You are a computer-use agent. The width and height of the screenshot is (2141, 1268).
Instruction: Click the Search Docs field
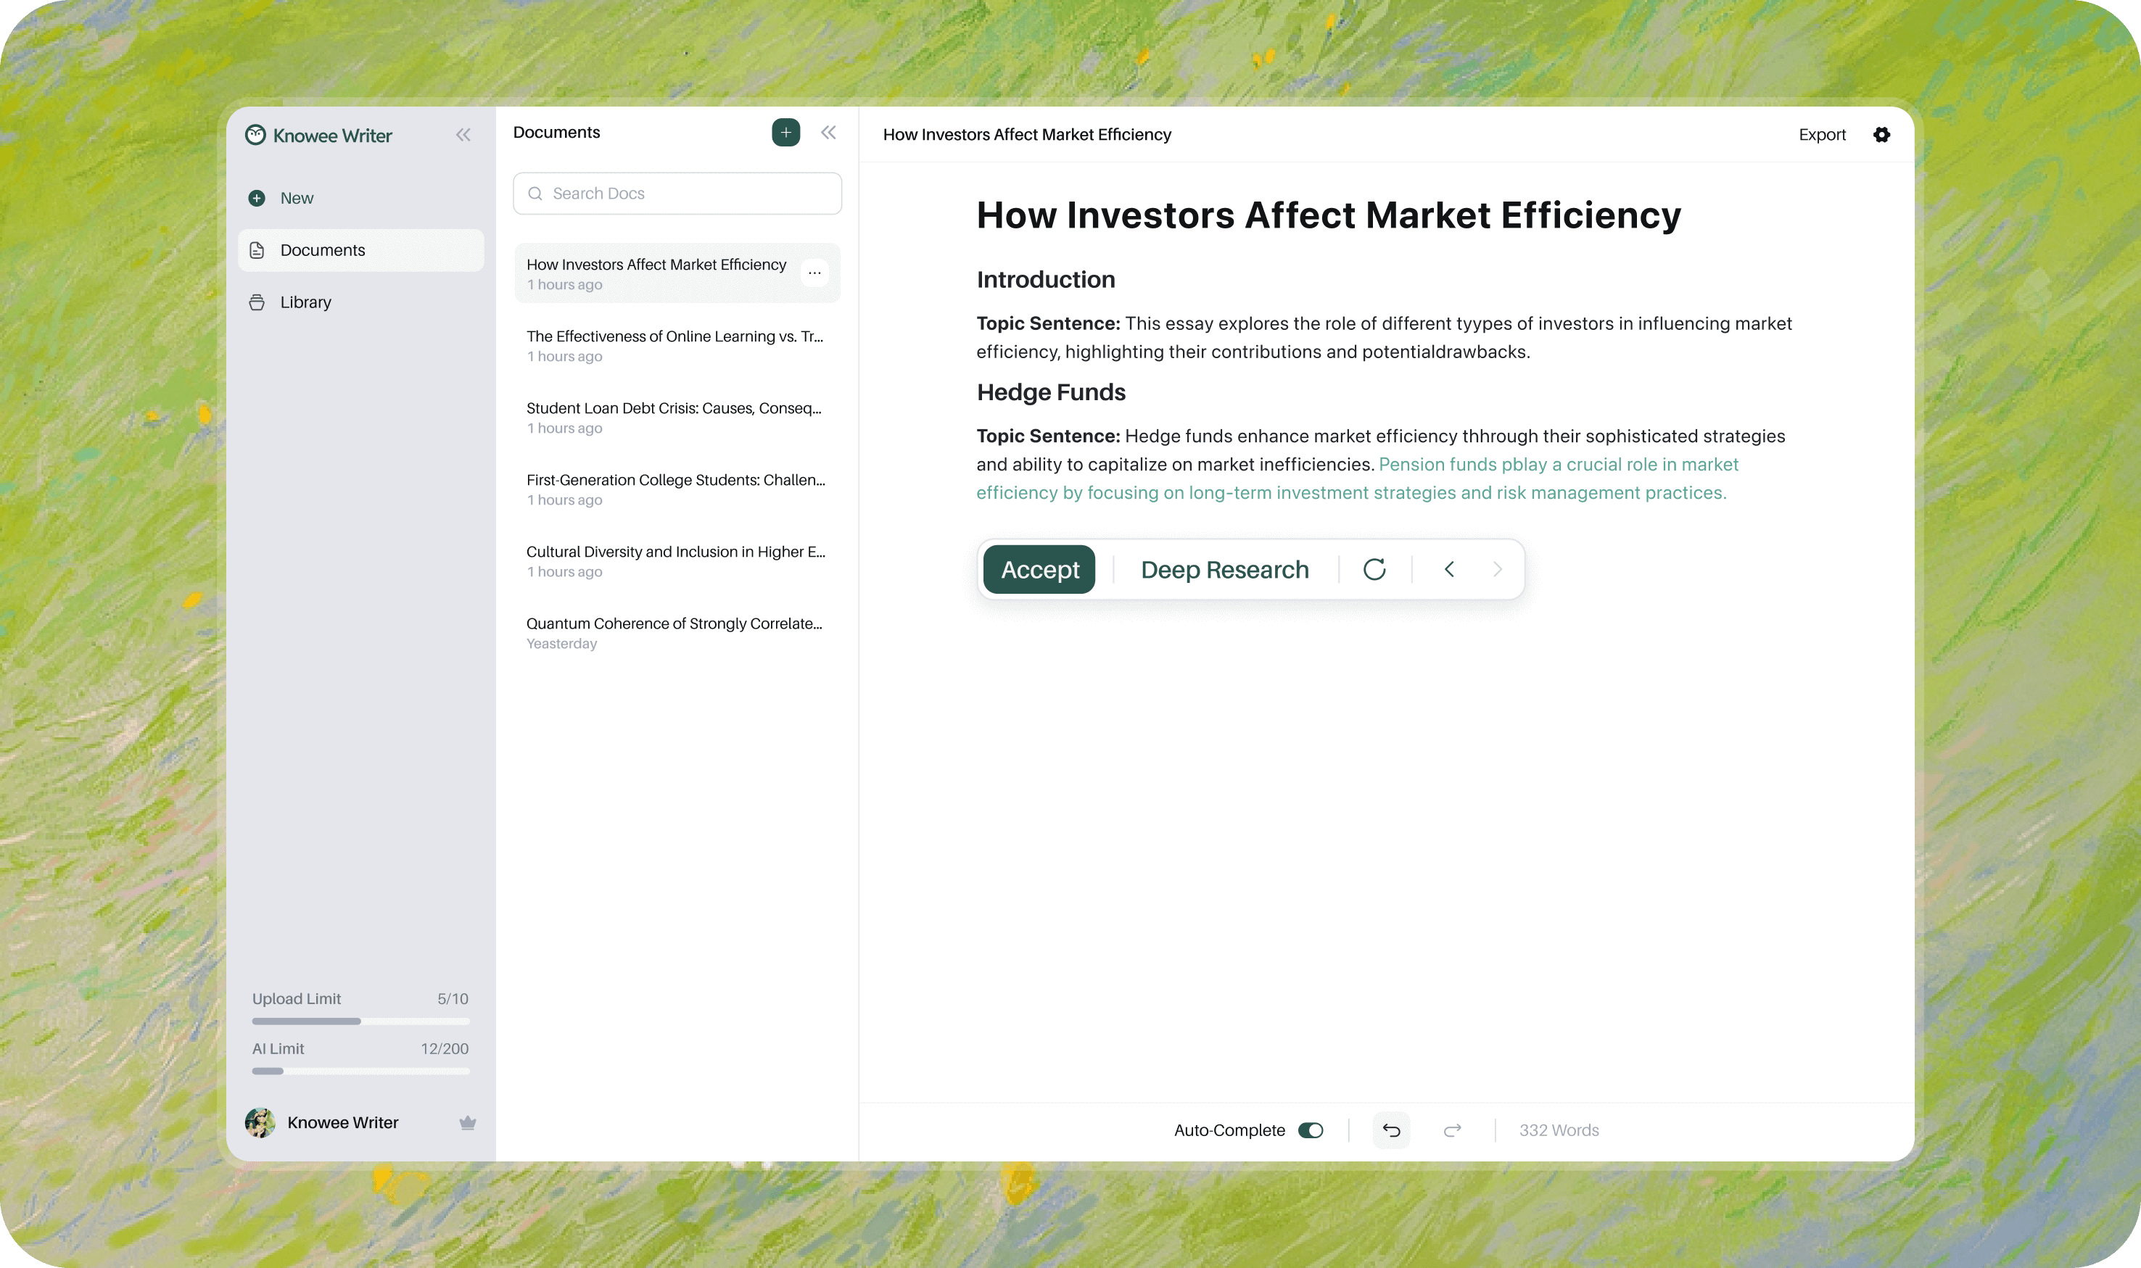pyautogui.click(x=677, y=194)
